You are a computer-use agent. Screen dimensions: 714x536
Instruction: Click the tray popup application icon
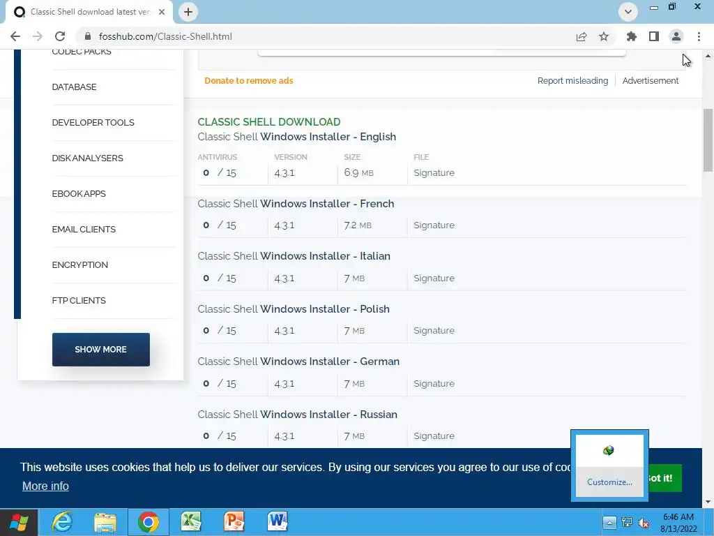(608, 451)
